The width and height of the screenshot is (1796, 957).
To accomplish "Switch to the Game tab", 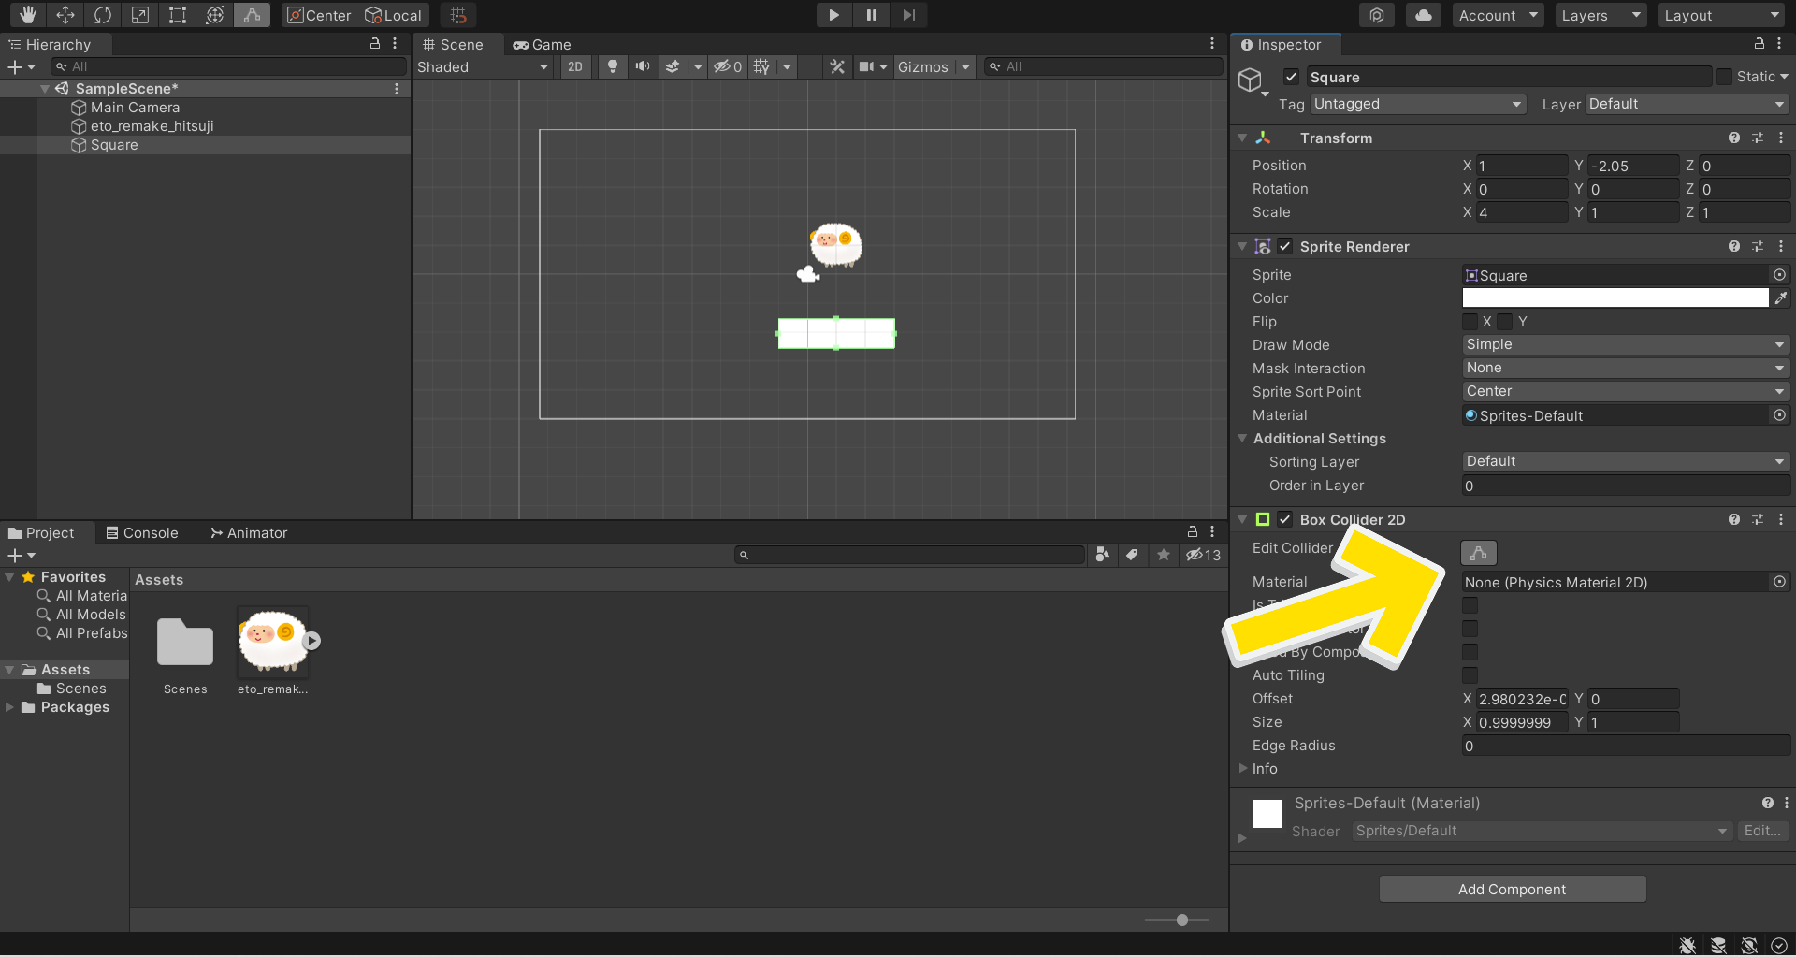I will [x=543, y=44].
